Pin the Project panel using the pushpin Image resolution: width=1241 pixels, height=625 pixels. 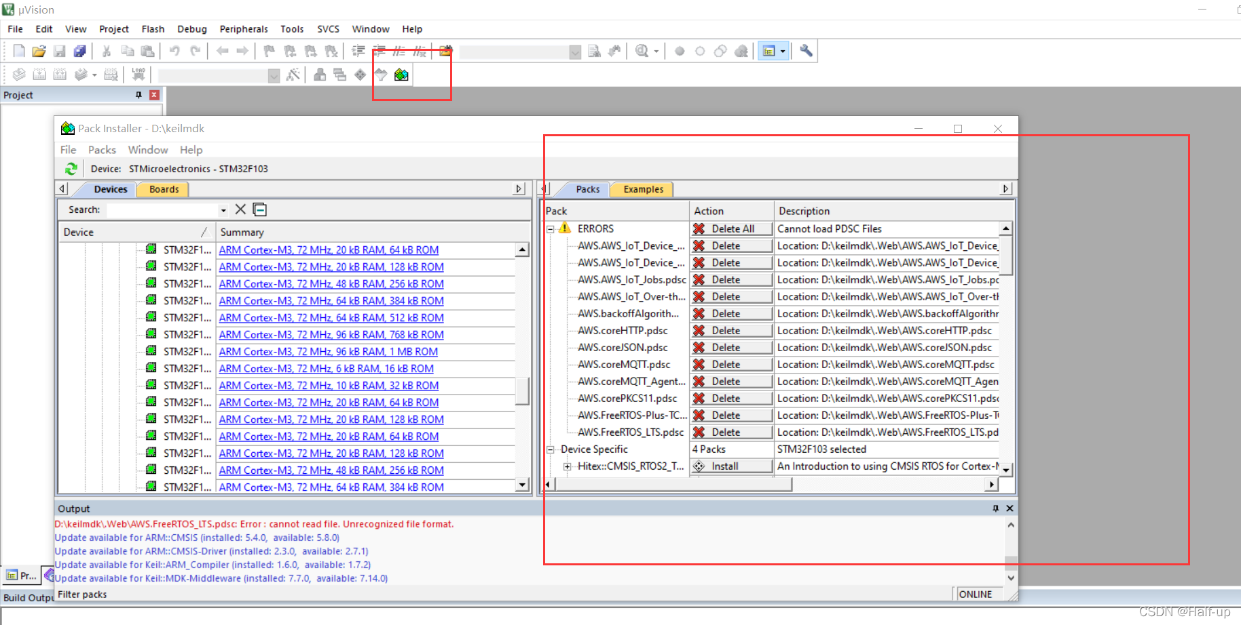(138, 95)
